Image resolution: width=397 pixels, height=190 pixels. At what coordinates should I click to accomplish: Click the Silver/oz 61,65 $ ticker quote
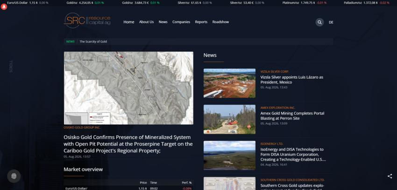coord(195,2)
